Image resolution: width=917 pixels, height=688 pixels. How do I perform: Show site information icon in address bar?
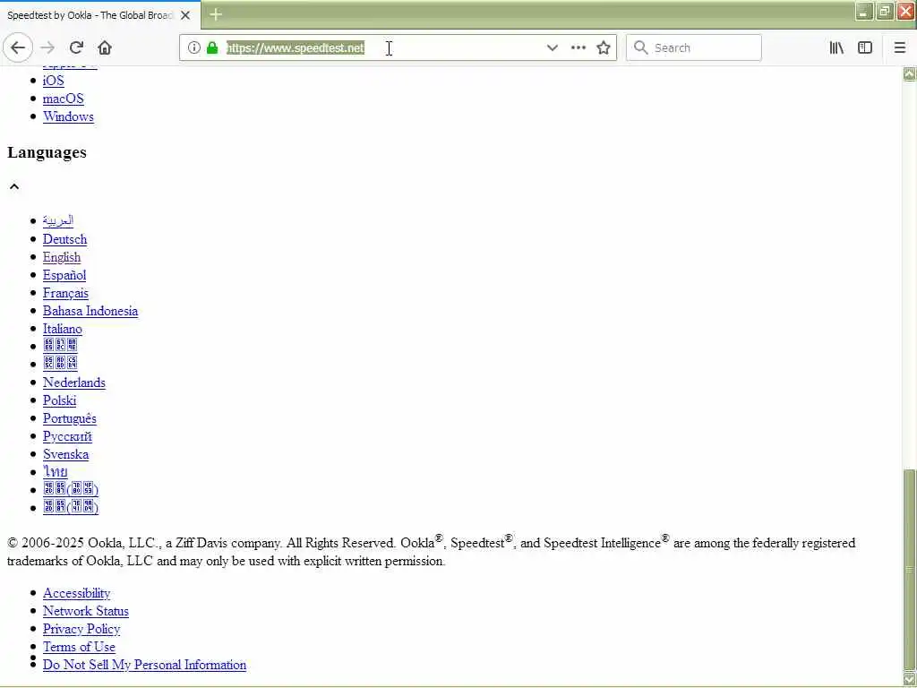click(x=193, y=47)
